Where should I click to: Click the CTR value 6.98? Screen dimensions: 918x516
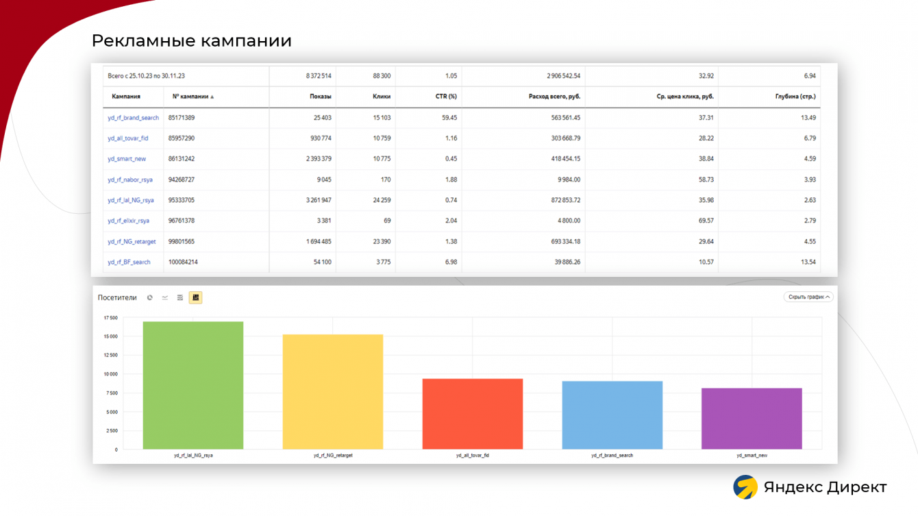pyautogui.click(x=451, y=262)
